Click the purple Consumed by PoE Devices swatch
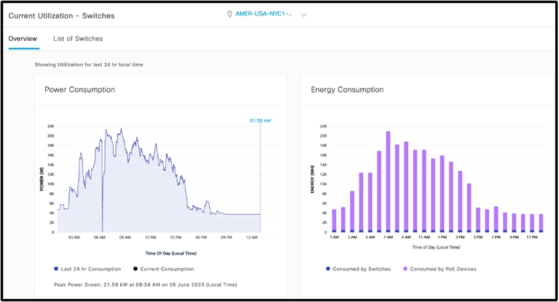This screenshot has width=559, height=302. pyautogui.click(x=405, y=269)
